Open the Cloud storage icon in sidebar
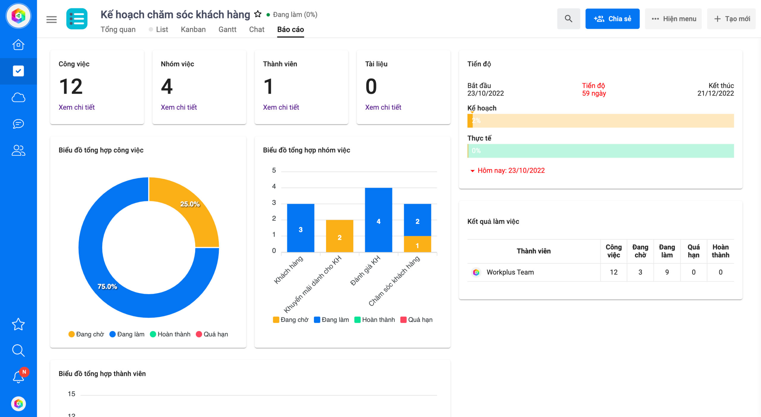761x417 pixels. (x=18, y=97)
